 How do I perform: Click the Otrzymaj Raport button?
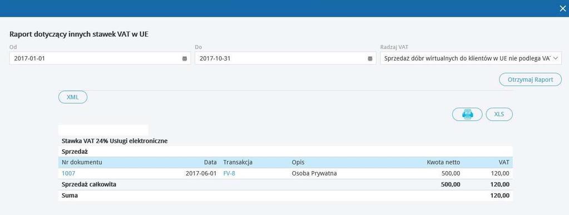coord(530,79)
